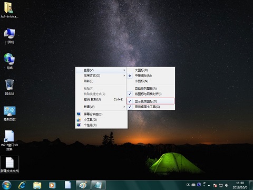The width and height of the screenshot is (253, 190).
Task: Expand the 排序方式(O) sort by submenu
Action: (x=101, y=75)
